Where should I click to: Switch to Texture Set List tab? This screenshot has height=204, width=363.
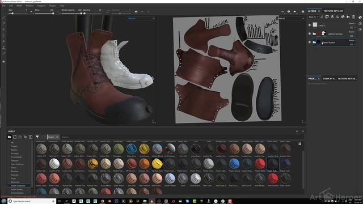click(x=333, y=11)
